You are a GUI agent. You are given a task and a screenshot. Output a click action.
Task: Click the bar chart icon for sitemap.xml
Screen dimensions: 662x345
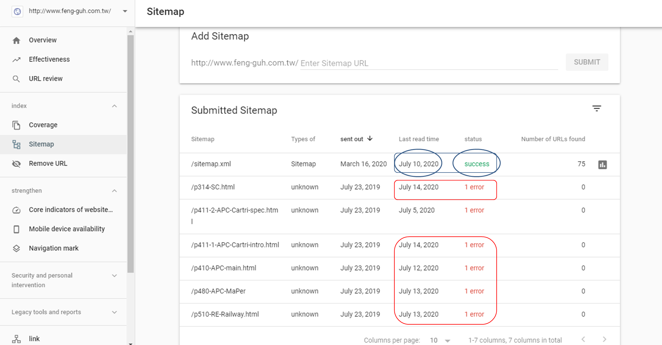pyautogui.click(x=602, y=164)
